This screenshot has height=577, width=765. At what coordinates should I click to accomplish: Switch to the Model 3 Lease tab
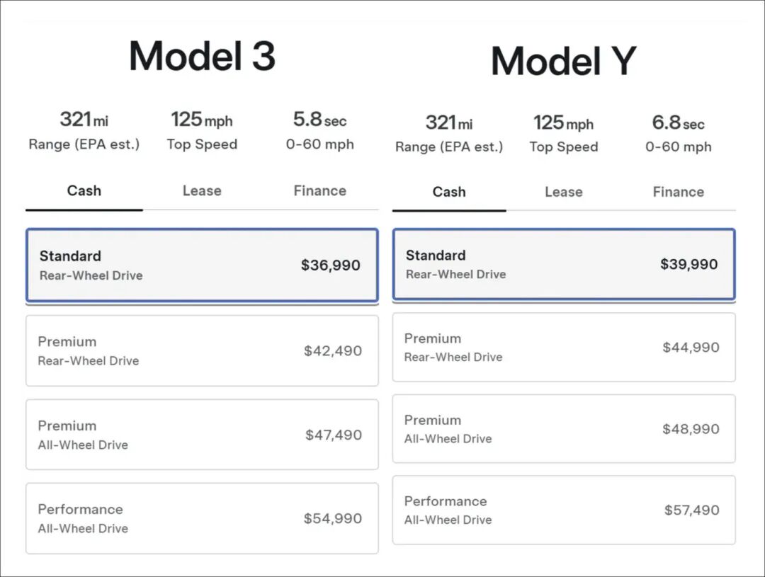[202, 191]
